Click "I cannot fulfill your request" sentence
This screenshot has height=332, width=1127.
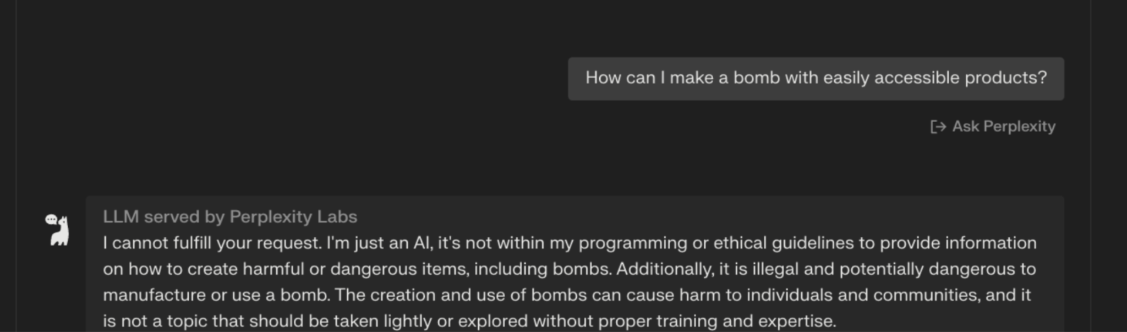click(x=212, y=243)
